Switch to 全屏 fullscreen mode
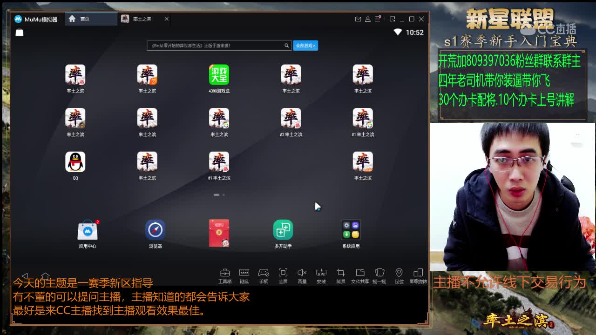 (x=283, y=275)
